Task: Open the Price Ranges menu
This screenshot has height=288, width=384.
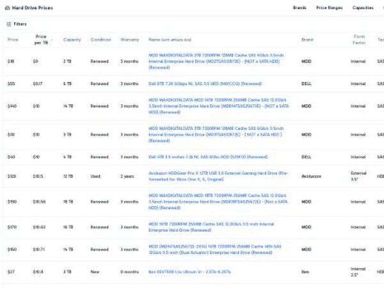Action: (329, 8)
